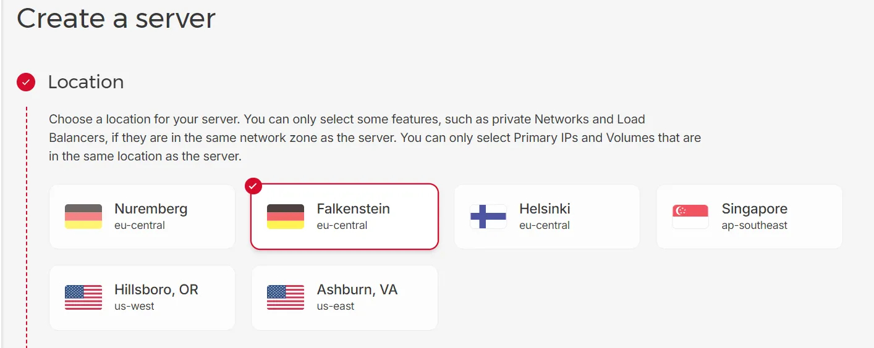Click the US flag beside Hillsboro, OR
This screenshot has height=348, width=874.
click(x=83, y=297)
